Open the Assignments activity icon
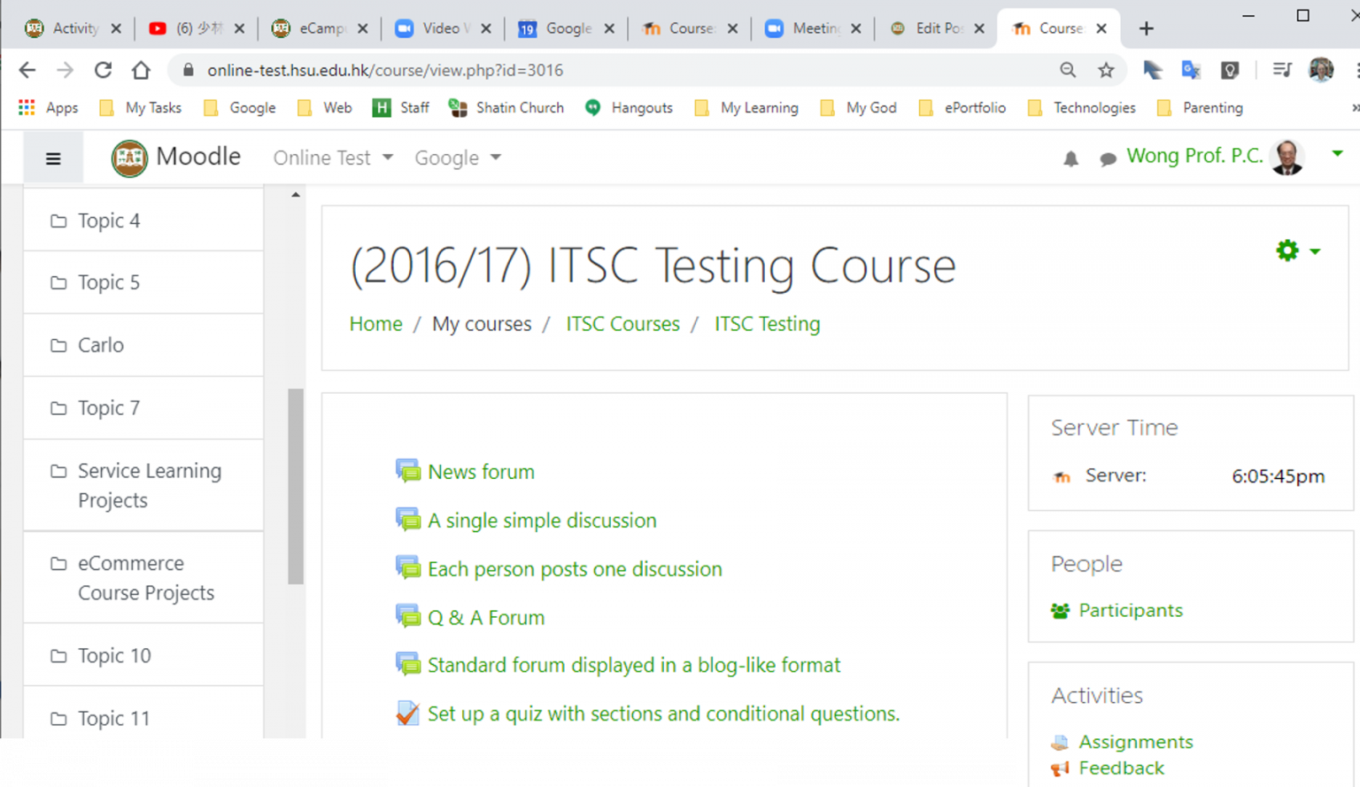Viewport: 1360px width, 787px height. click(1060, 742)
